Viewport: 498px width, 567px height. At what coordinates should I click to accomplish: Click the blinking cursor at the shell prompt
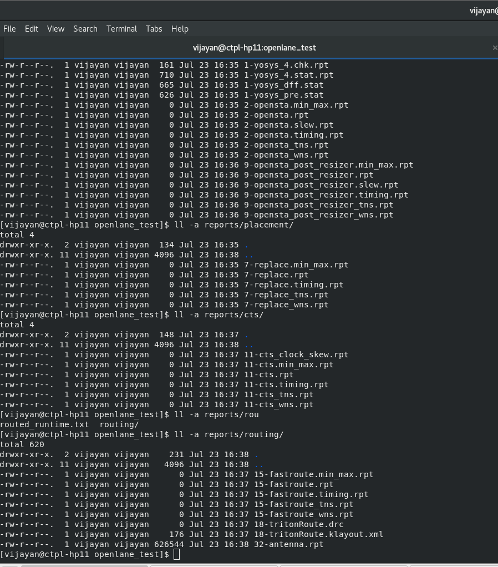click(x=177, y=554)
